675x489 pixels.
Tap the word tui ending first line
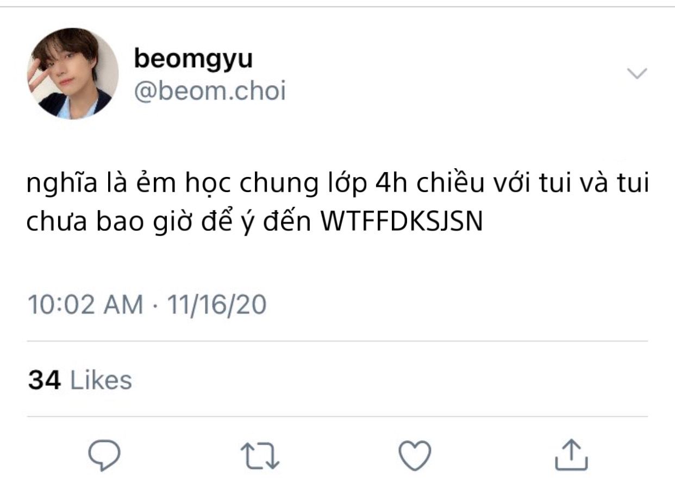633,185
